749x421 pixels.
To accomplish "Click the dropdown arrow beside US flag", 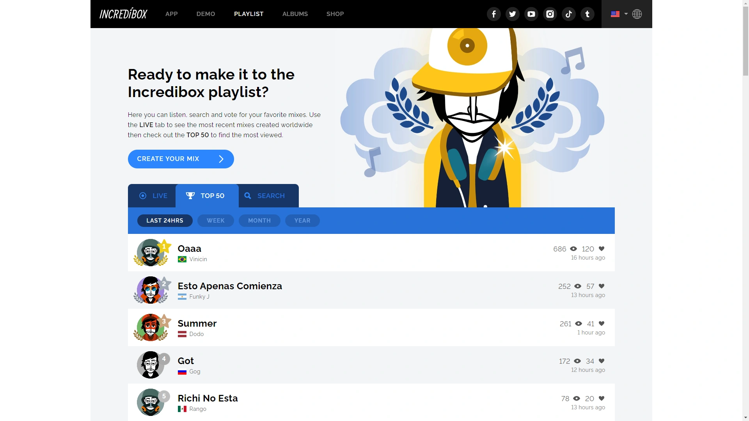I will pos(626,14).
